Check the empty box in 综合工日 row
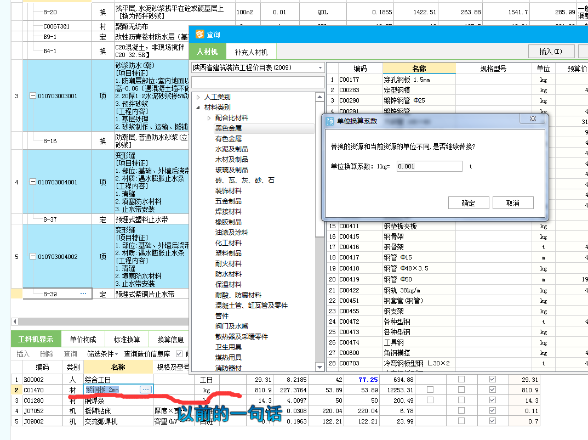 [x=461, y=379]
